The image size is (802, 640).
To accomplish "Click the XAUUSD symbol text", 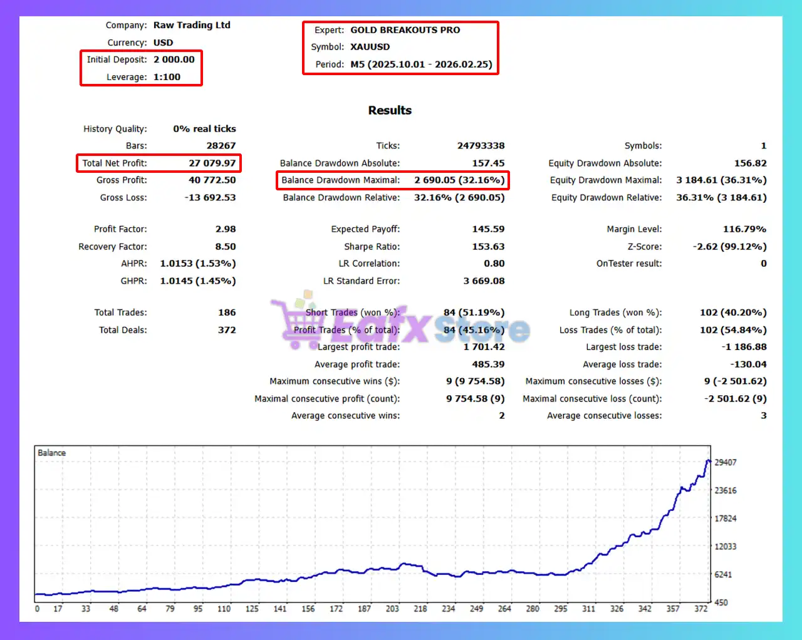I will pos(370,47).
